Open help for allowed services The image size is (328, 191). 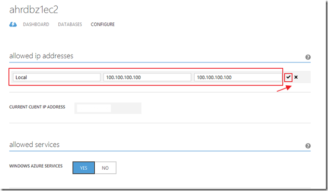tap(308, 146)
